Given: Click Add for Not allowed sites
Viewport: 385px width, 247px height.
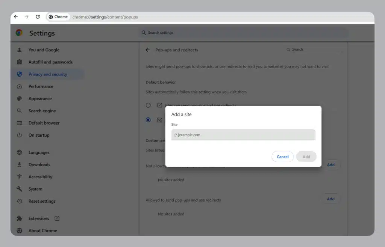Looking at the screenshot, I should tap(330, 165).
